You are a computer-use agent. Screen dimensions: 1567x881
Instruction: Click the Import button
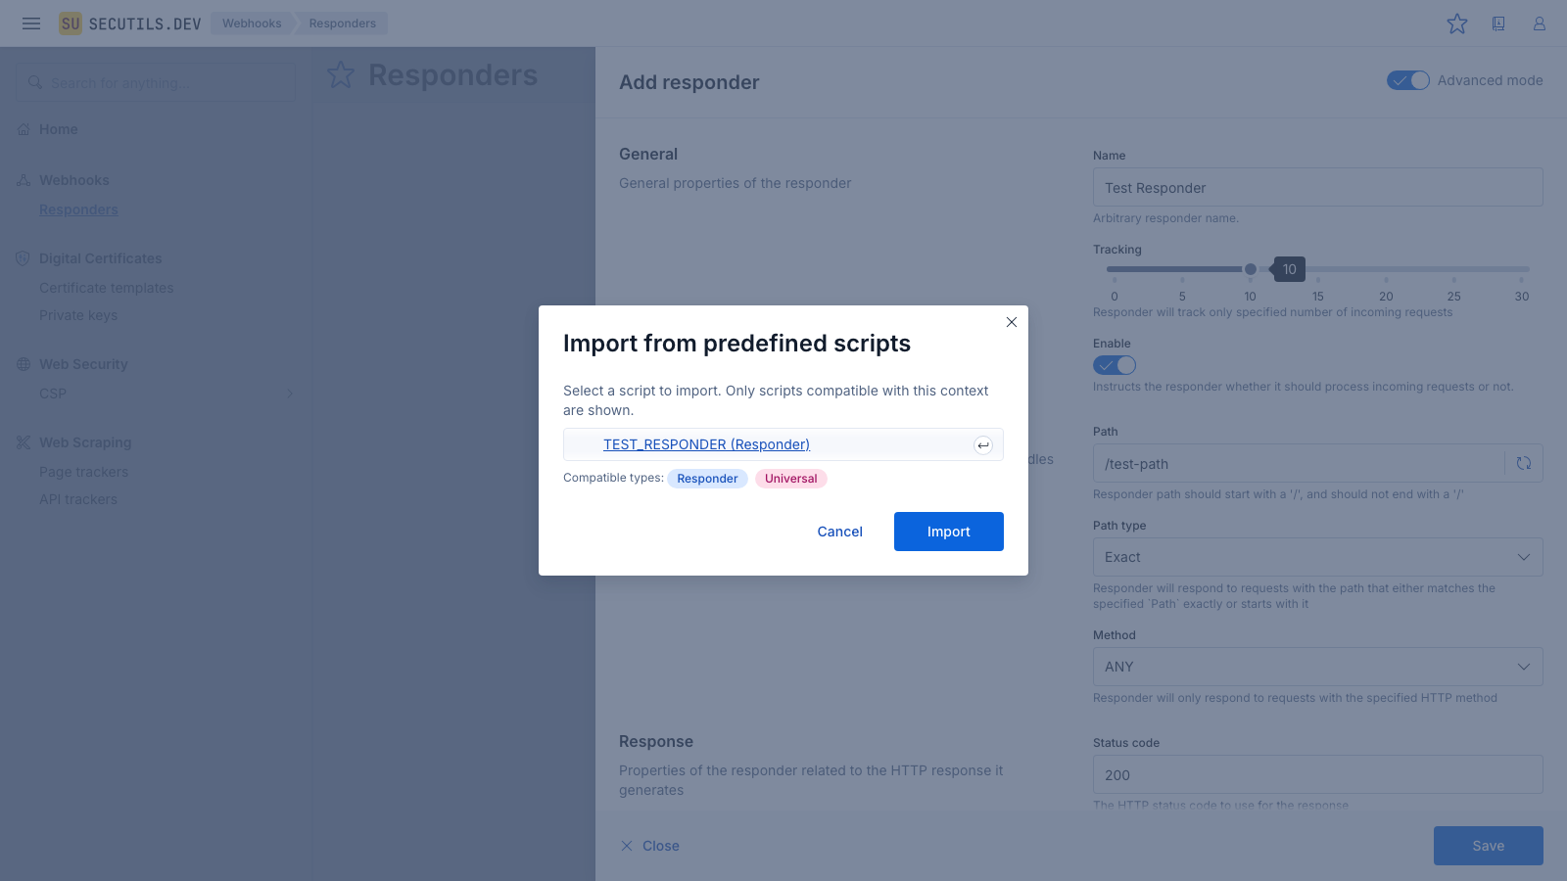coord(948,532)
